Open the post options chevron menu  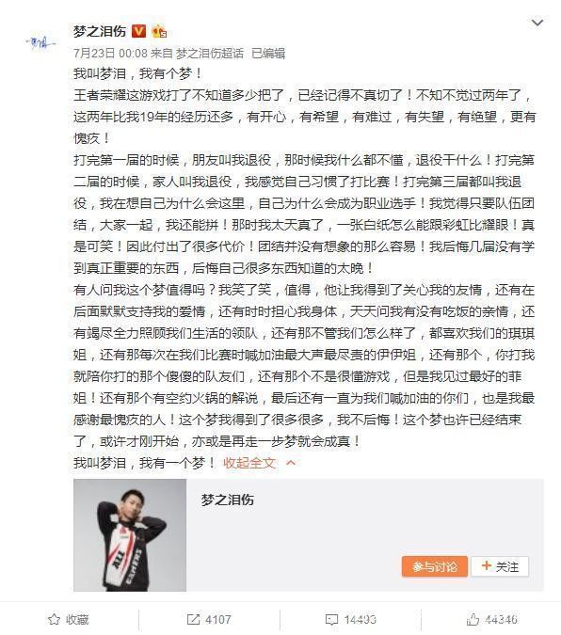pyautogui.click(x=537, y=23)
